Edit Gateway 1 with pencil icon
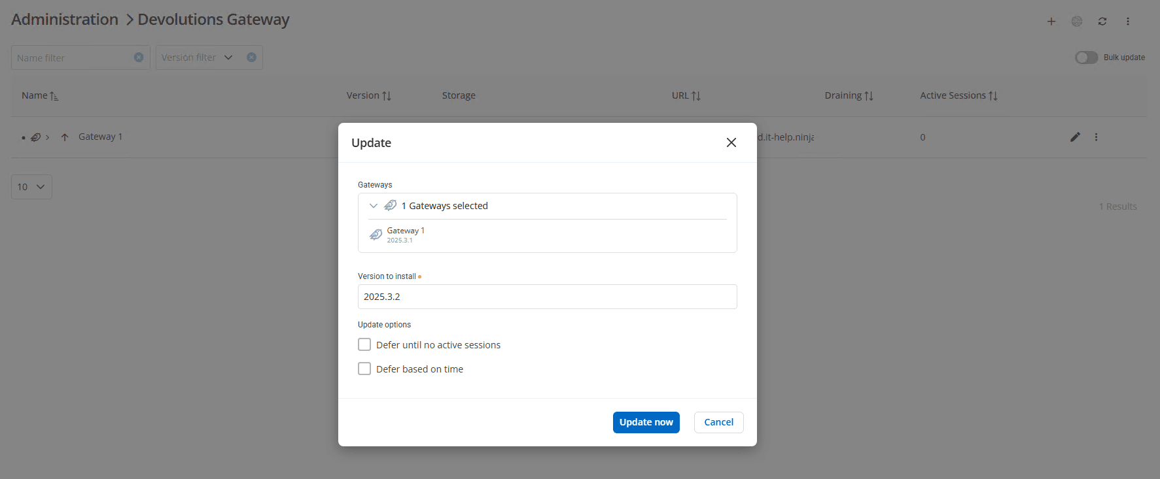Image resolution: width=1160 pixels, height=479 pixels. (x=1075, y=137)
